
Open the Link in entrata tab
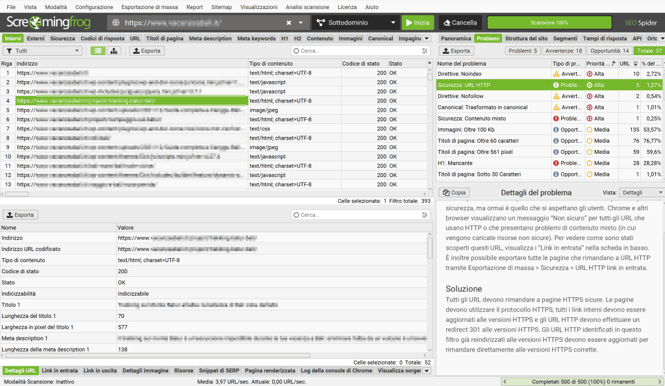(60, 370)
